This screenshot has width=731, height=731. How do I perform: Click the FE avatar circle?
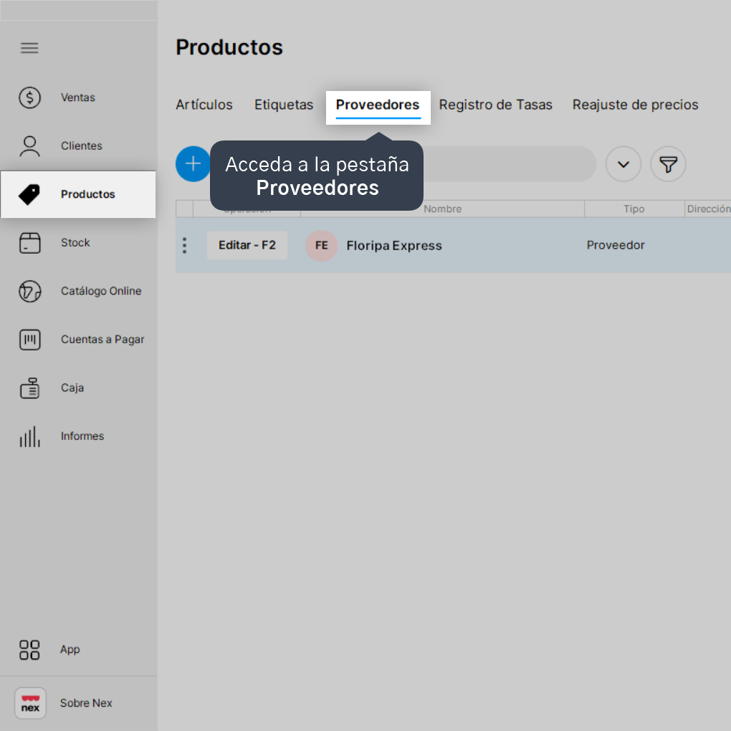click(321, 246)
